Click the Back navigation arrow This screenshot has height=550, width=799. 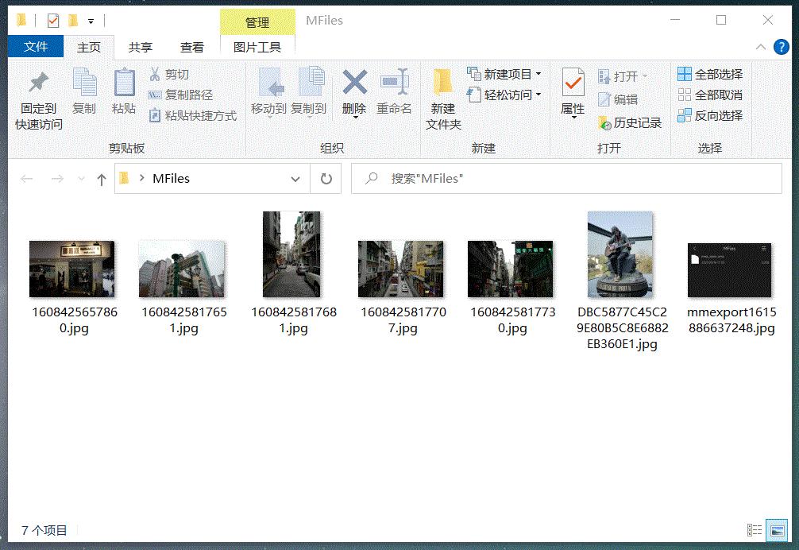(26, 179)
